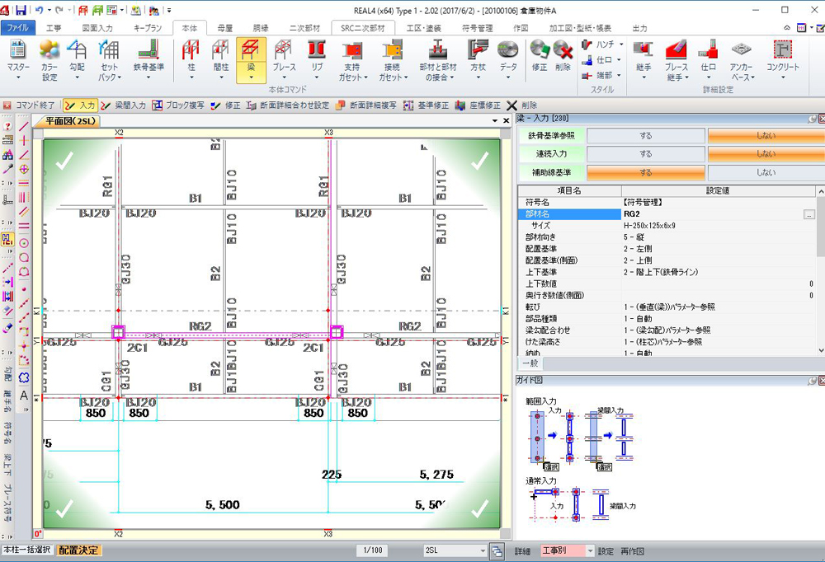Click the マスター icon in the ribbon
This screenshot has height=562, width=825.
18,51
